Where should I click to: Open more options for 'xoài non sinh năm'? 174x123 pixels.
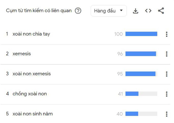(166, 114)
